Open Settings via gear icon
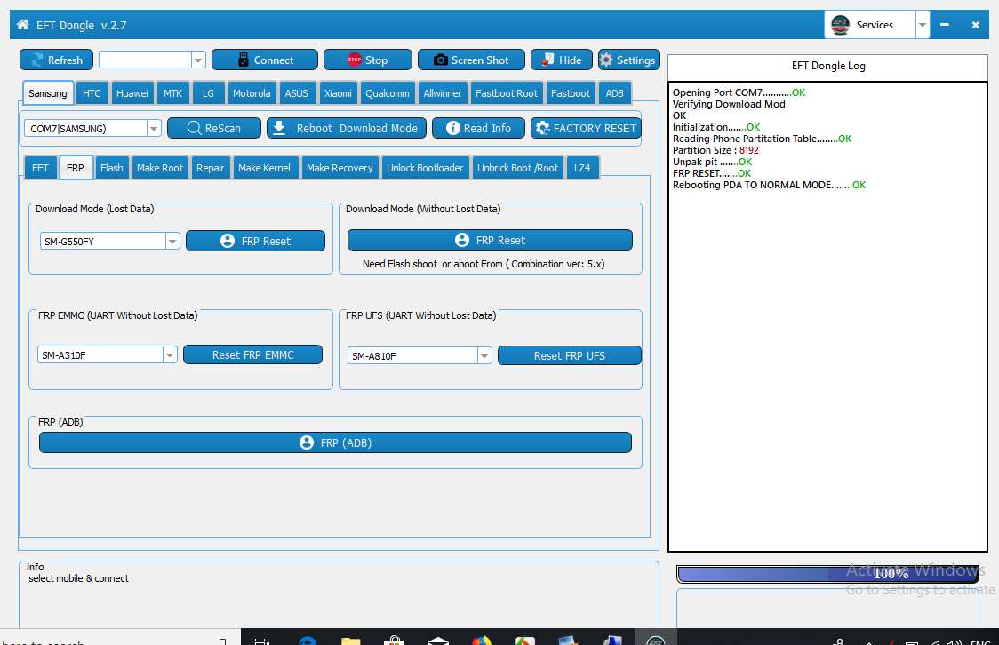 606,60
